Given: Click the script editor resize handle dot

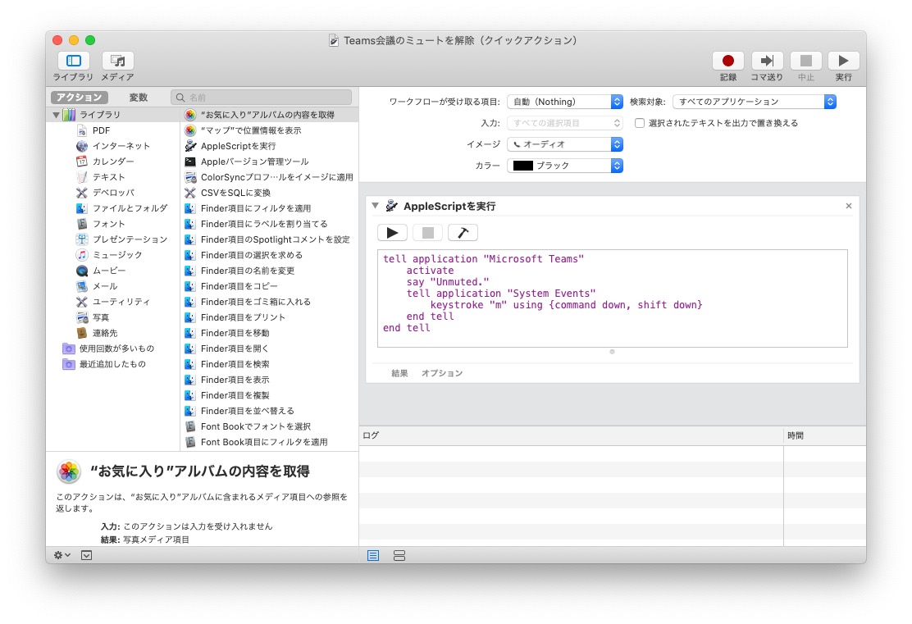Looking at the screenshot, I should pos(612,352).
